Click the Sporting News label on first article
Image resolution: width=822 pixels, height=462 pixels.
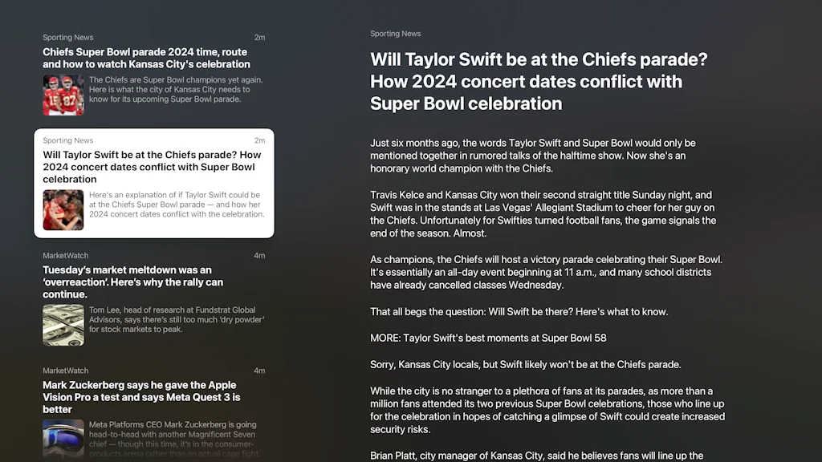[x=68, y=37]
